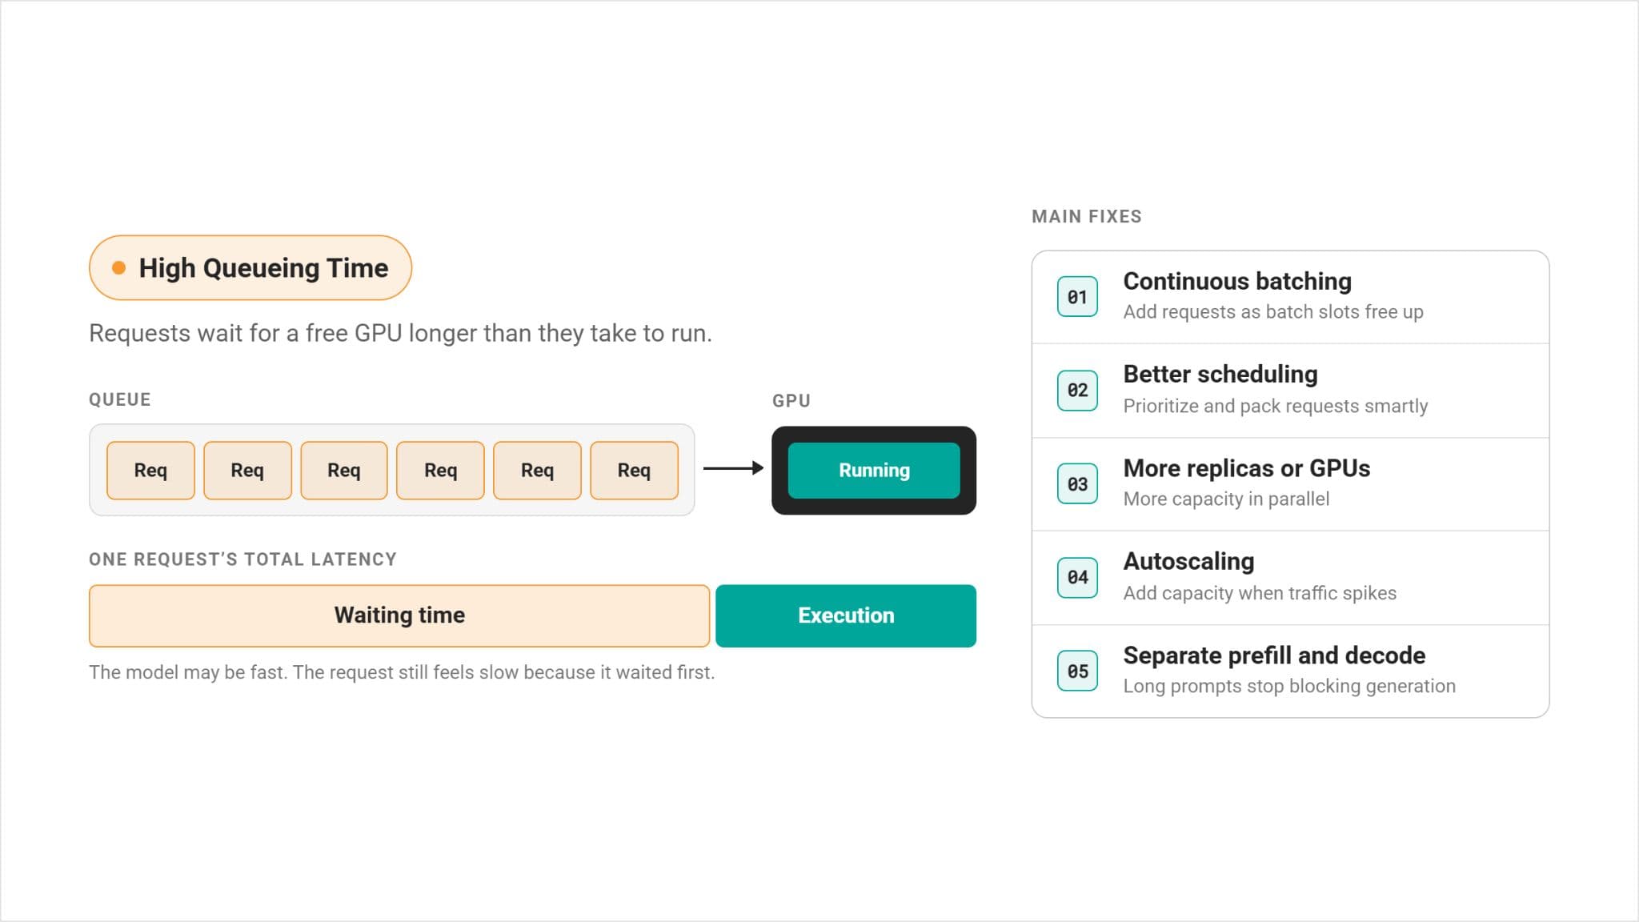Select the third Req box in queue

point(344,471)
